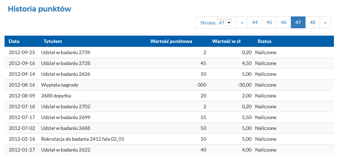Screen dimensions: 356x162
Task: Click the 4,50 zł value cell
Action: pos(247,63)
